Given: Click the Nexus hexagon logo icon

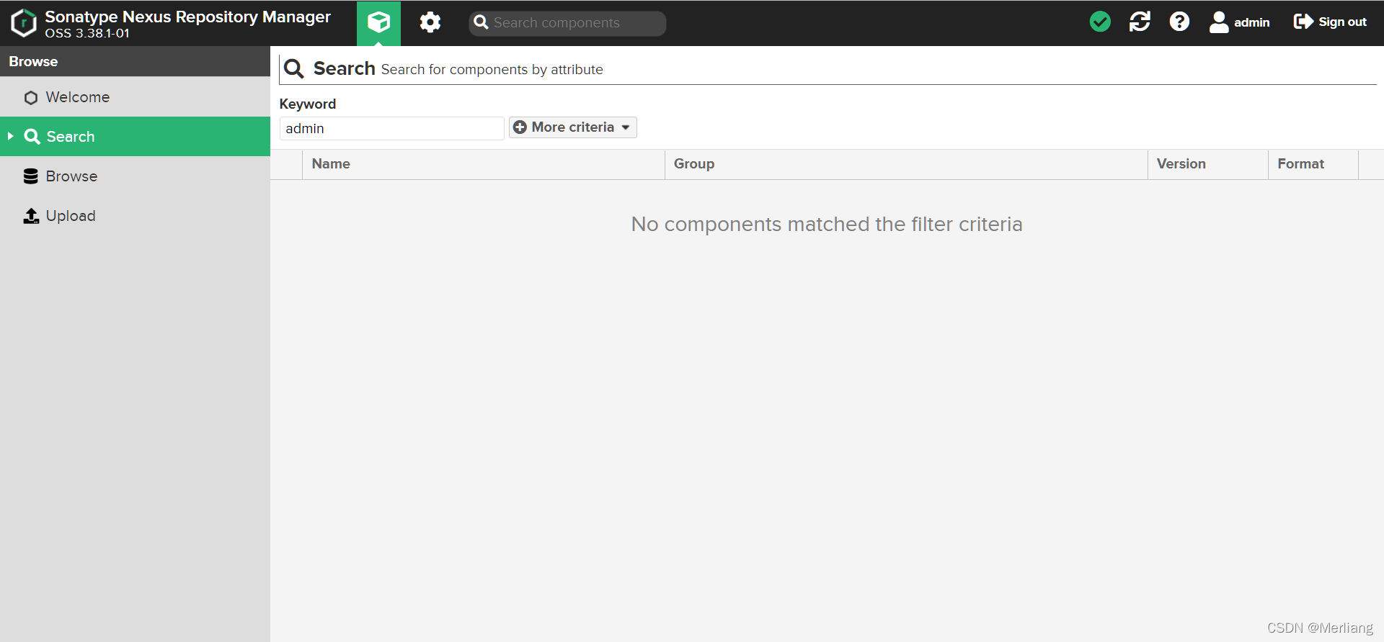Looking at the screenshot, I should coord(23,23).
